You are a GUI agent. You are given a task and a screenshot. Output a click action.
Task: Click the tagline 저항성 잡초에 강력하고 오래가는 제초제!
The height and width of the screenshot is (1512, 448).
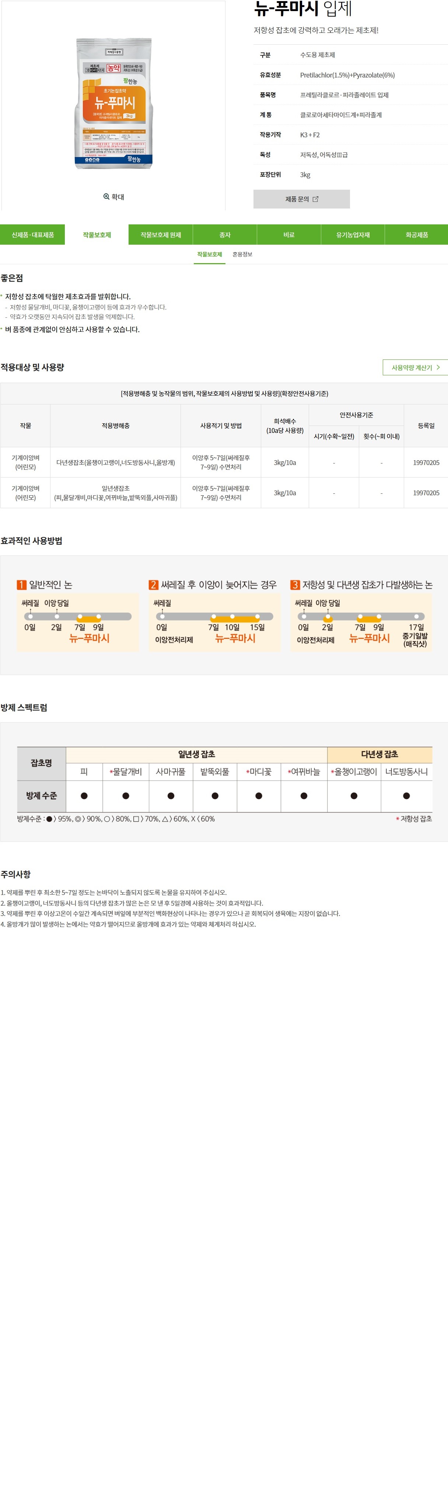[x=316, y=31]
